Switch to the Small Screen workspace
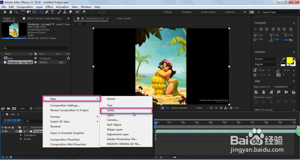Screen dimensions: 300x160 [208, 12]
